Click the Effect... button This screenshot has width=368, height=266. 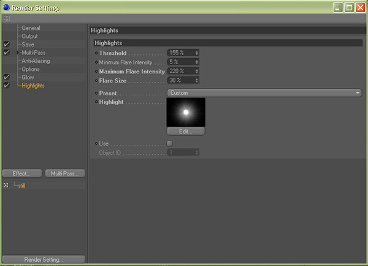(22, 174)
